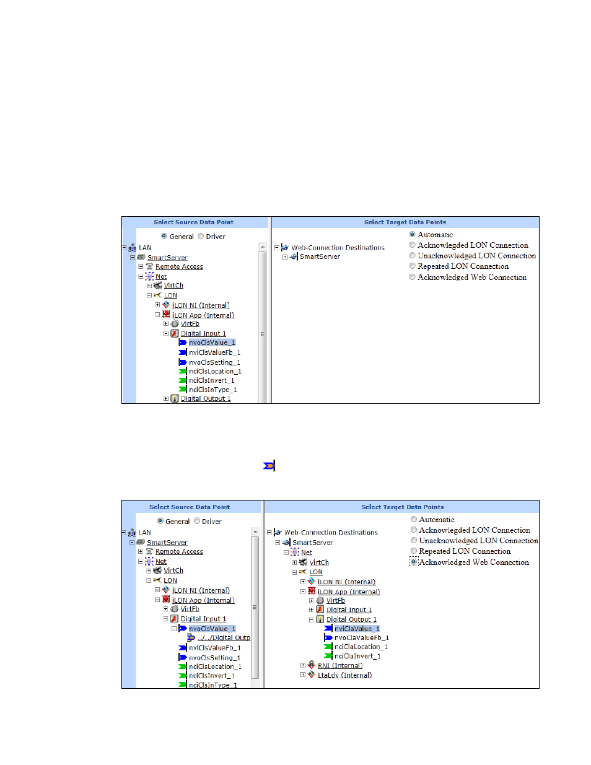Click Digital Output 1 icon in lower target tree
The width and height of the screenshot is (591, 765).
coord(320,619)
